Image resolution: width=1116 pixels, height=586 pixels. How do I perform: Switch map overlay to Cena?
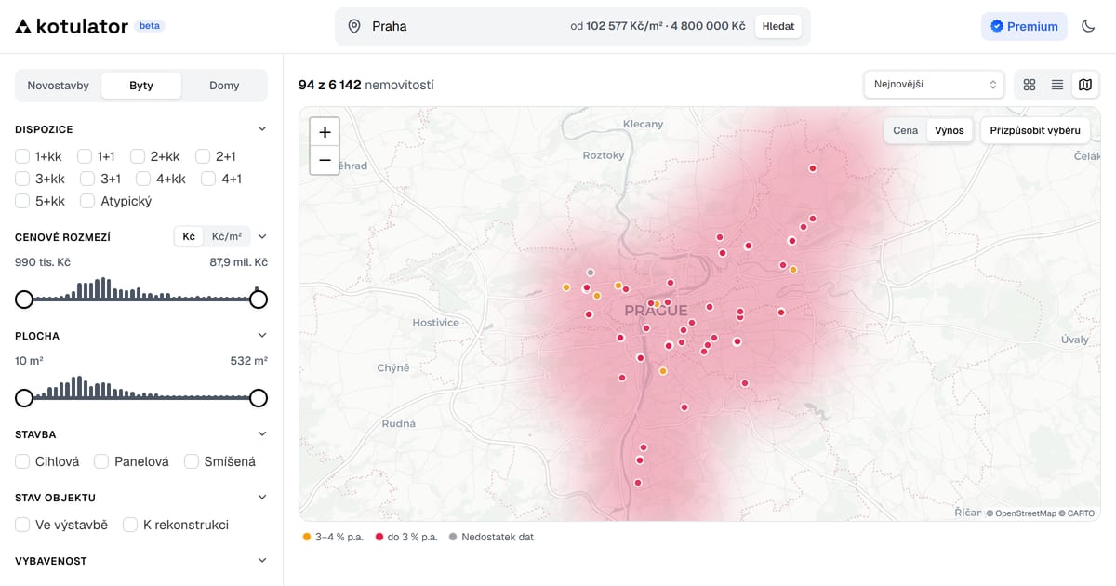(x=905, y=130)
